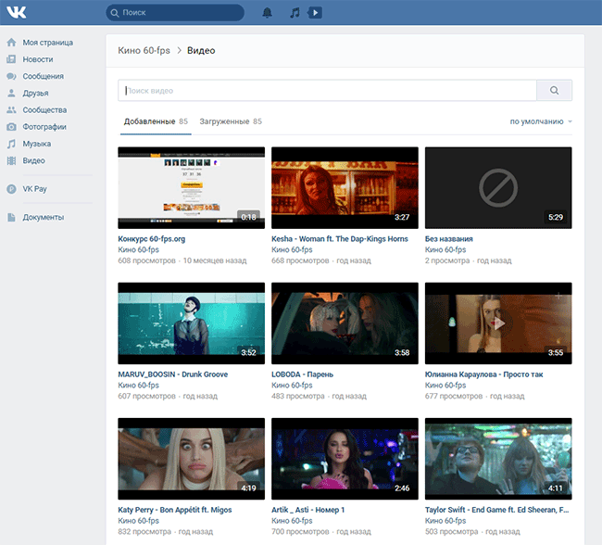Go to Кино 60-fps breadcrumb
This screenshot has width=602, height=545.
[144, 50]
